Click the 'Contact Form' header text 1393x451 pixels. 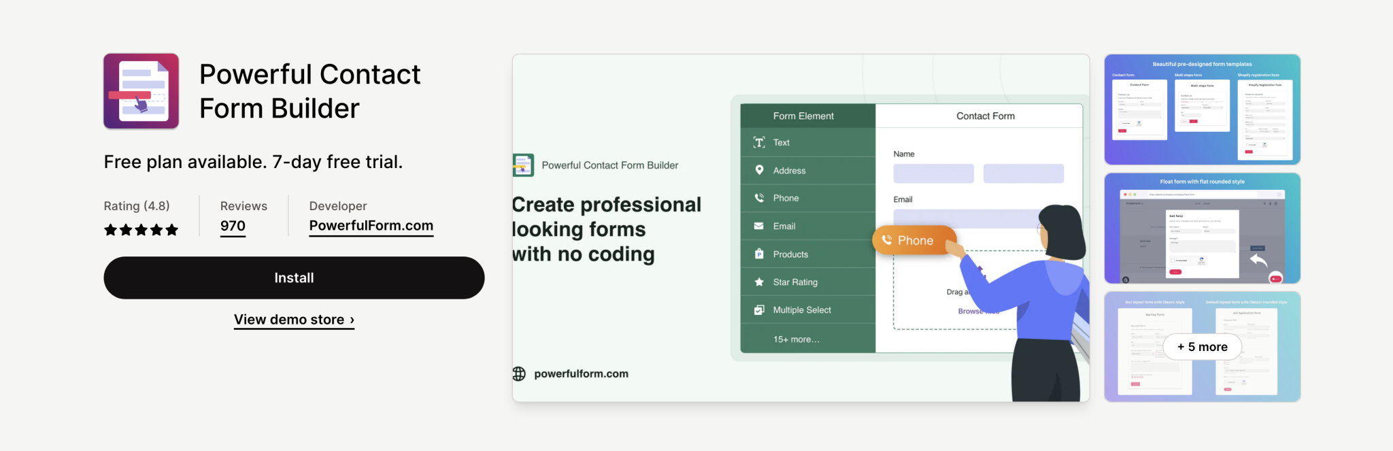point(985,116)
